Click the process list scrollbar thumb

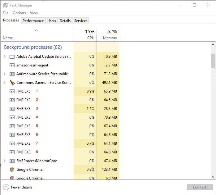click(x=213, y=61)
